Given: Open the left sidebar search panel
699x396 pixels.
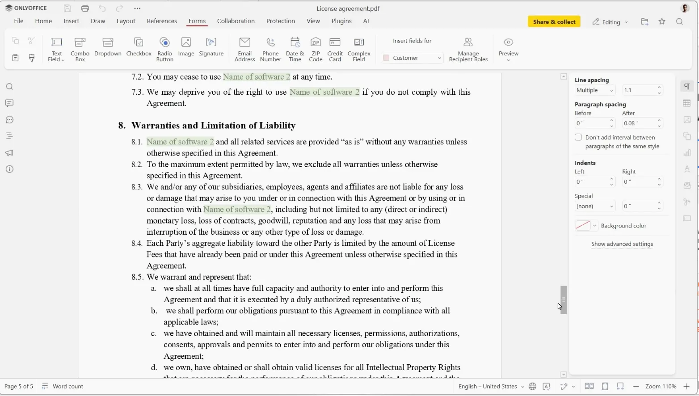Looking at the screenshot, I should point(9,87).
